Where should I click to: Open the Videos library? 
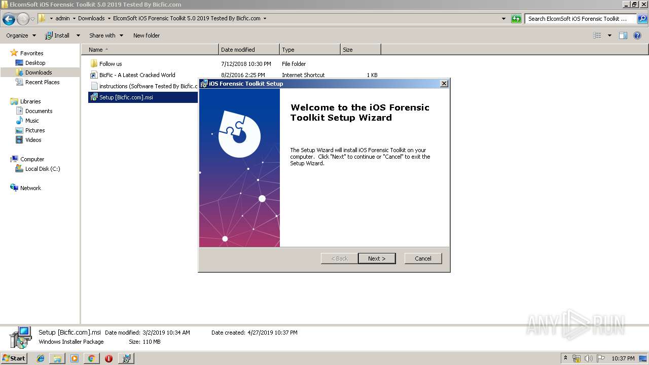click(33, 140)
